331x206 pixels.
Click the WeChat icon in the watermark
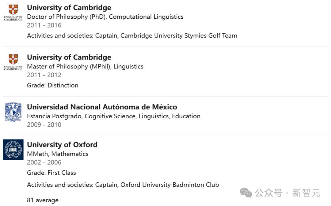pos(246,193)
